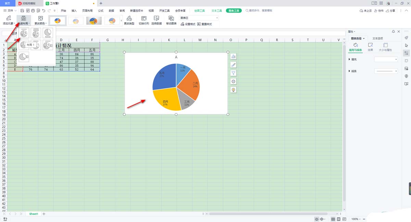Screen dimensions: 411x222
Task: Click the Change Colors (更改颜色) icon
Action: coord(41,18)
